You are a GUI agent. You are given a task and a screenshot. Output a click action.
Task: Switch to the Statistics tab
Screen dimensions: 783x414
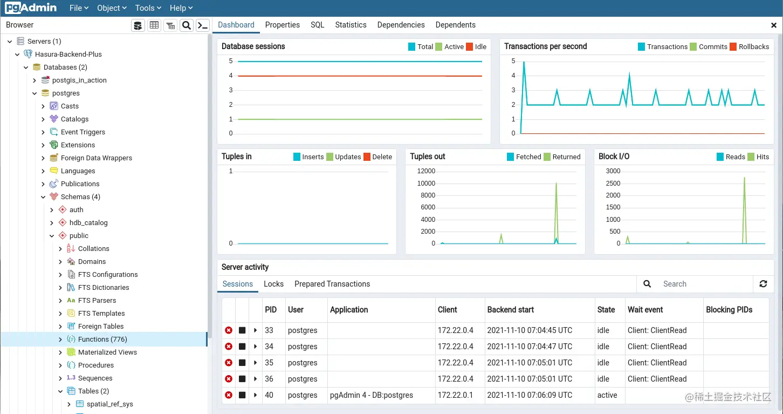click(351, 25)
